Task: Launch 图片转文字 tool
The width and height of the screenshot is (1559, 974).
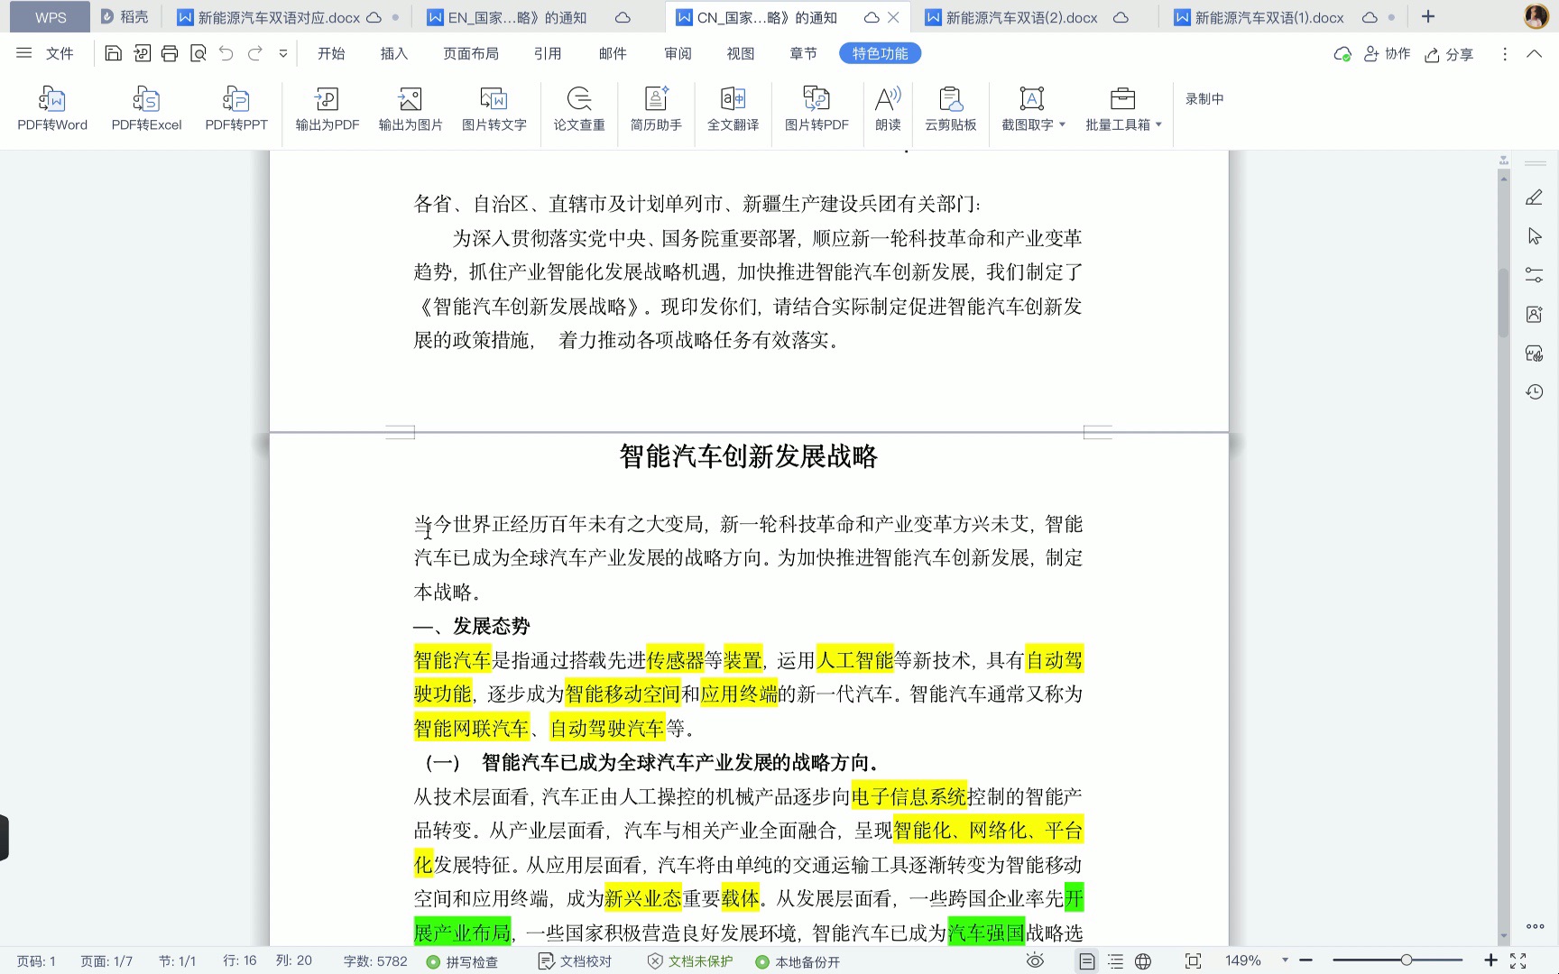Action: pyautogui.click(x=494, y=109)
